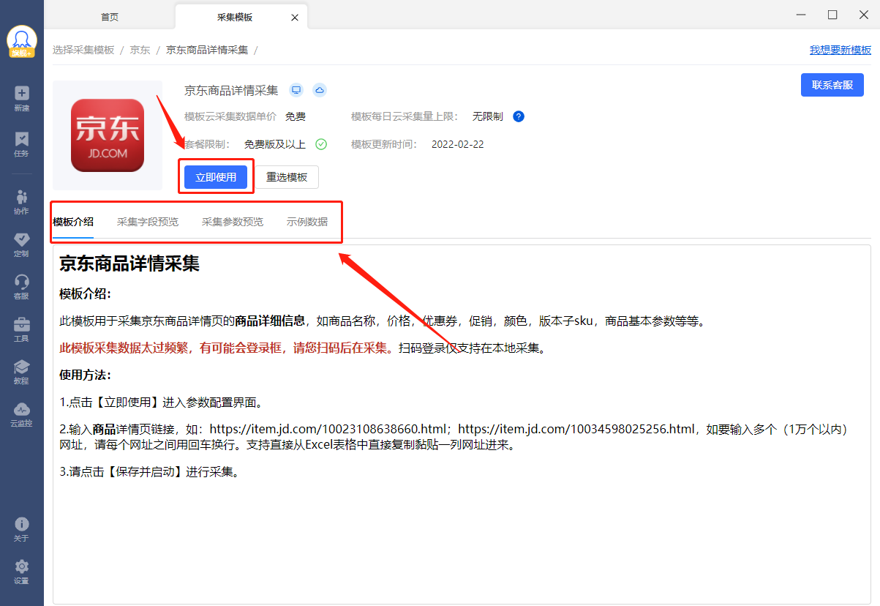Click step 3 text 请点击【保存并启动】进行采集
Viewport: 880px width, 606px height.
point(149,471)
